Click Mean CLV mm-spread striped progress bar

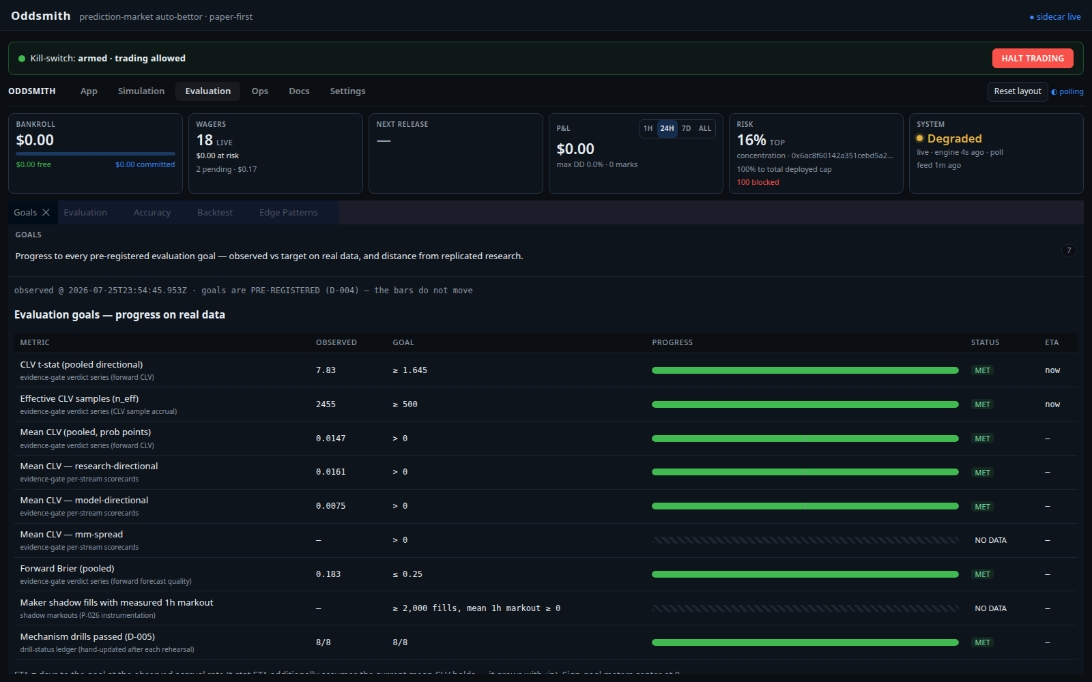point(805,540)
